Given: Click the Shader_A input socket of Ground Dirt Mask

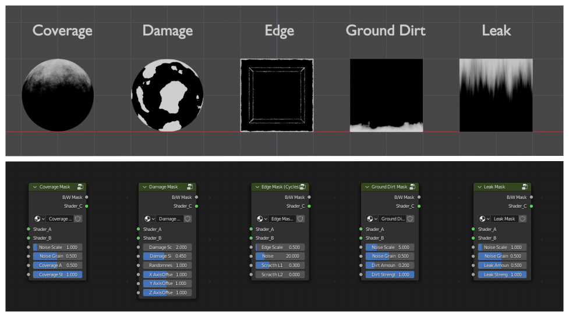Looking at the screenshot, I should [361, 229].
